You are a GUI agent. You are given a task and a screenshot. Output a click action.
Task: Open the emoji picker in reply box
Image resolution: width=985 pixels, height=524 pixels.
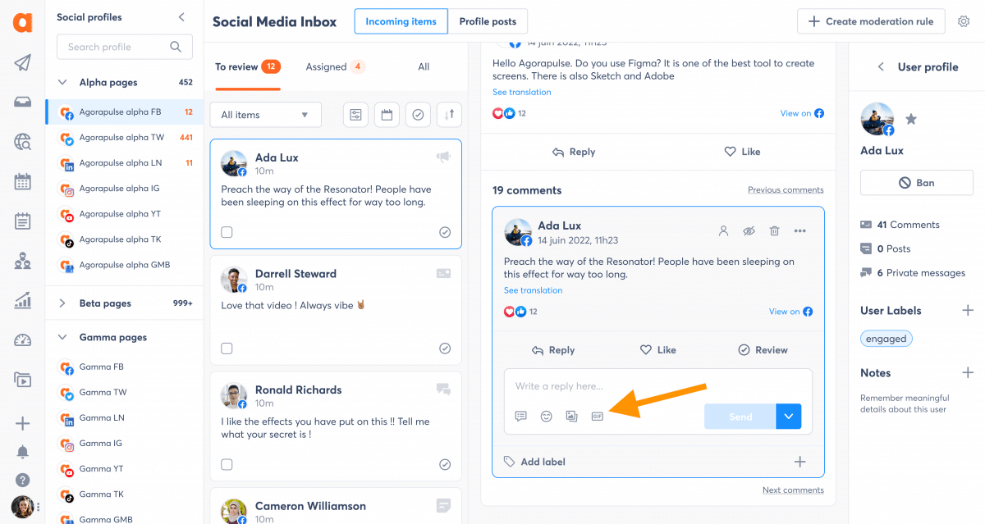546,417
